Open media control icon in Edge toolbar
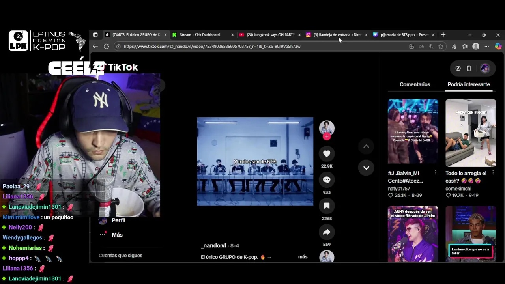505x284 pixels. 454,46
